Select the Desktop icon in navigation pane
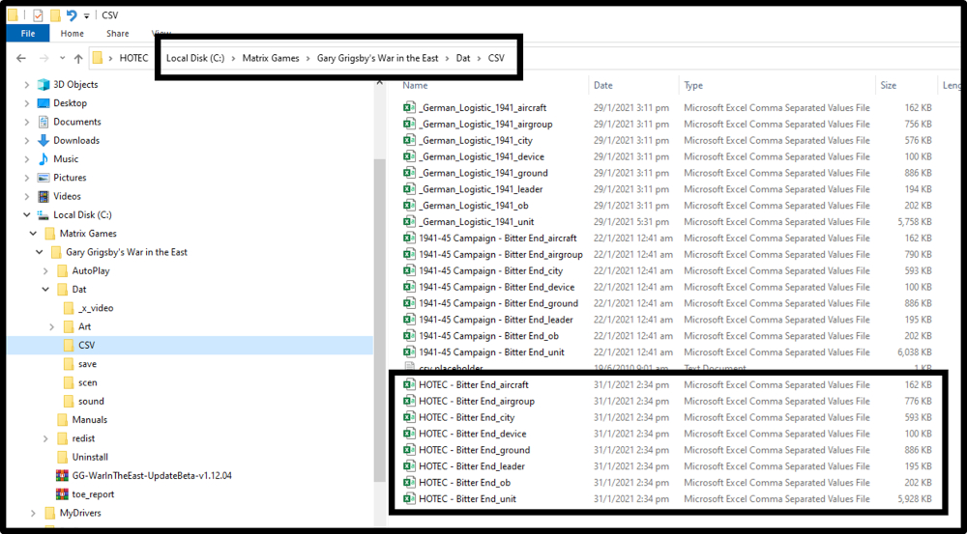 44,103
